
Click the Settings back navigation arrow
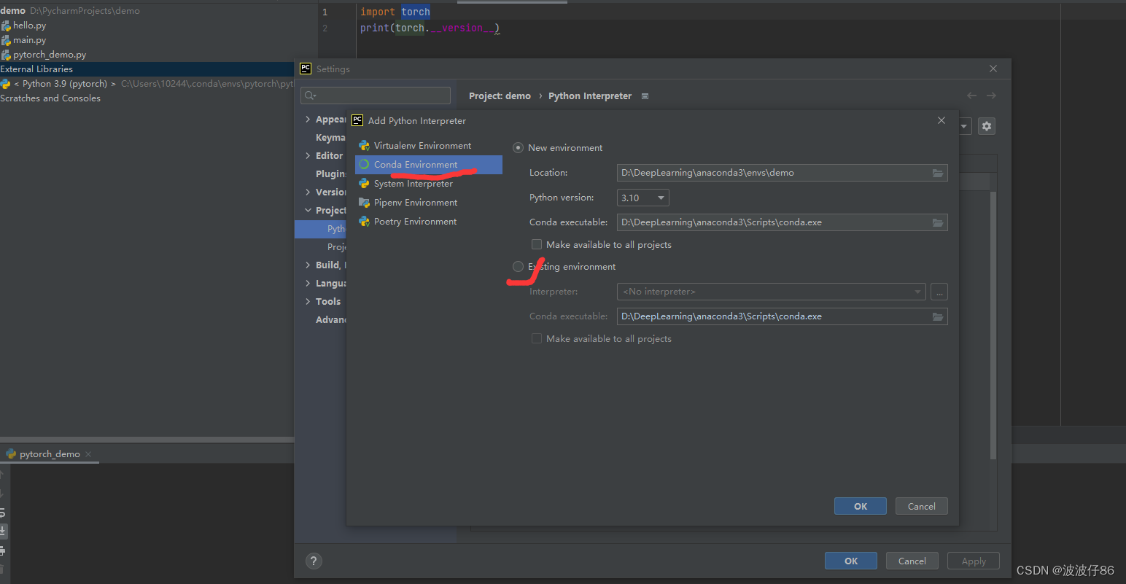click(971, 96)
